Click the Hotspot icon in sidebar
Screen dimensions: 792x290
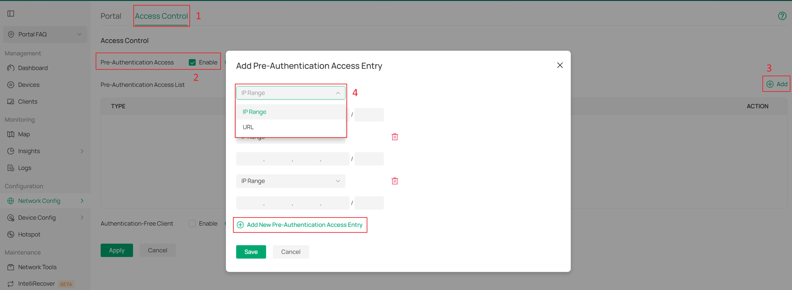click(x=11, y=234)
